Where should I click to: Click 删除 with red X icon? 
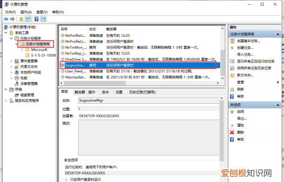point(240,132)
